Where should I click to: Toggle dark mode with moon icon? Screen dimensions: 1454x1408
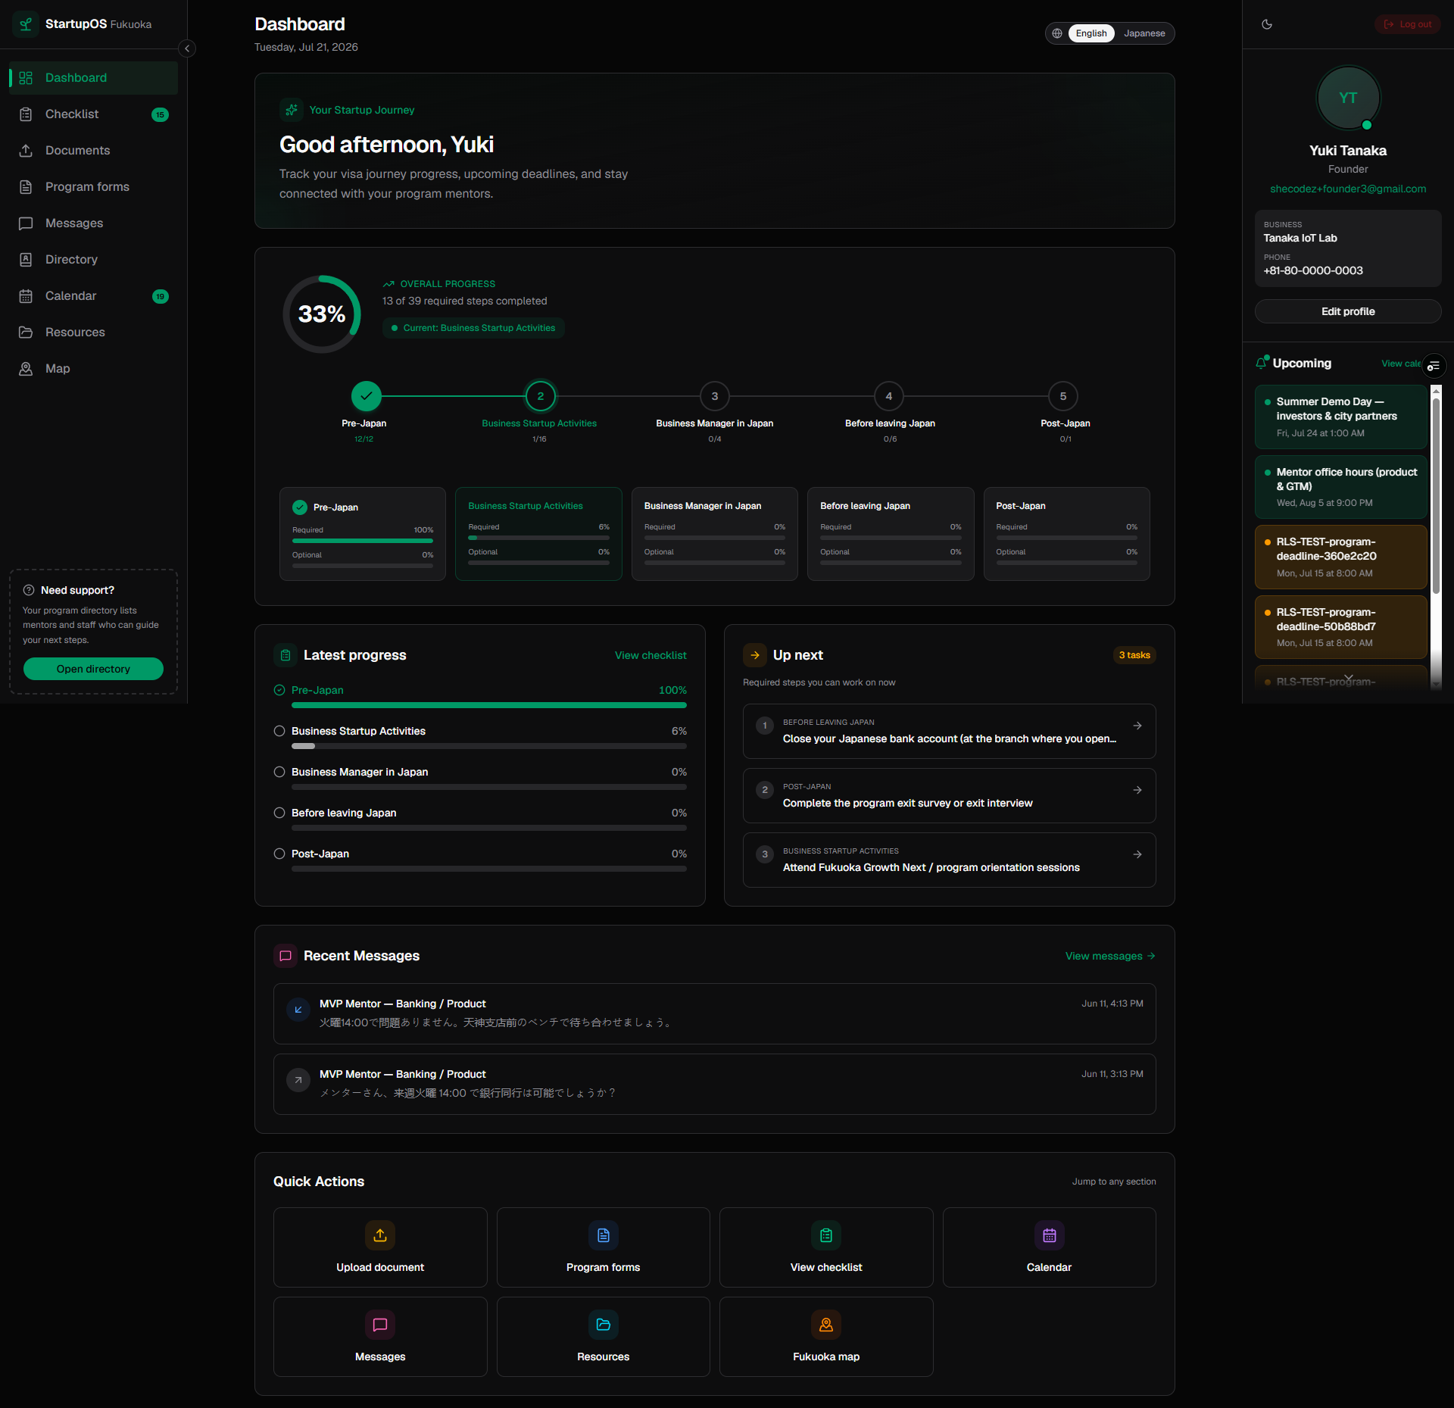1267,24
